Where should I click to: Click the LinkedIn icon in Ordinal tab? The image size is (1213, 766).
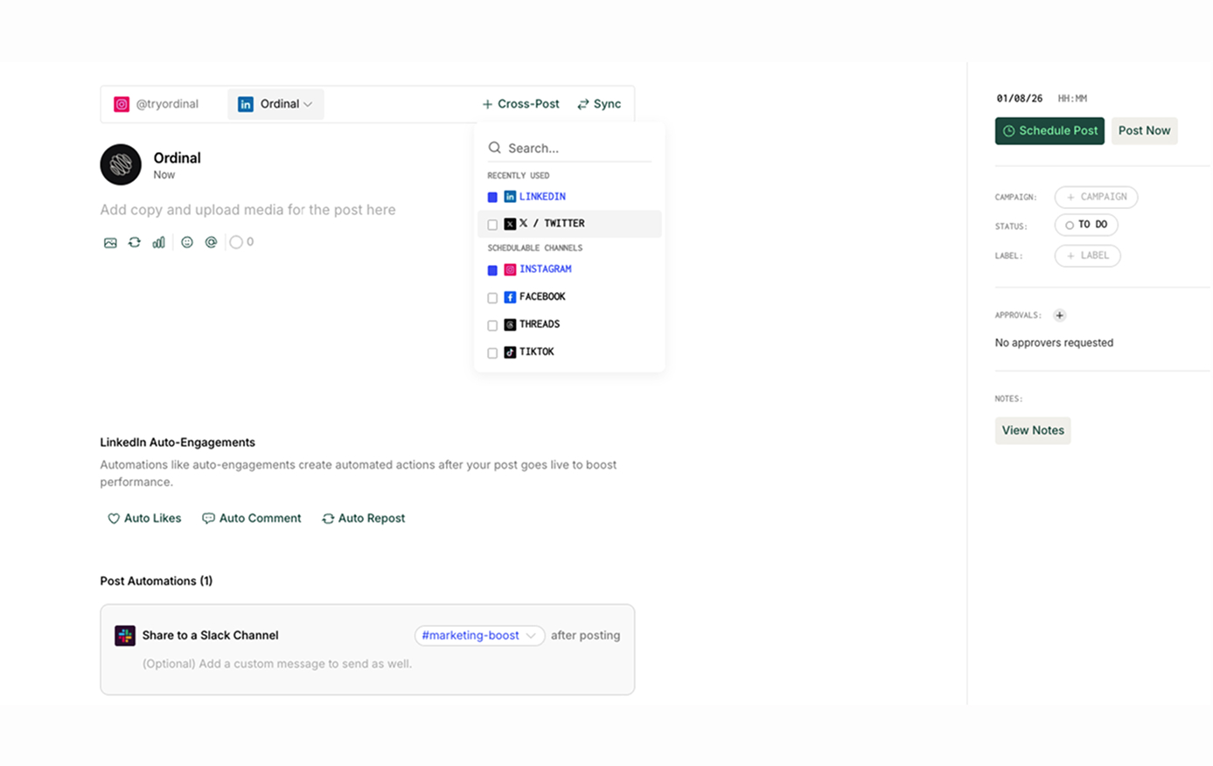(246, 104)
